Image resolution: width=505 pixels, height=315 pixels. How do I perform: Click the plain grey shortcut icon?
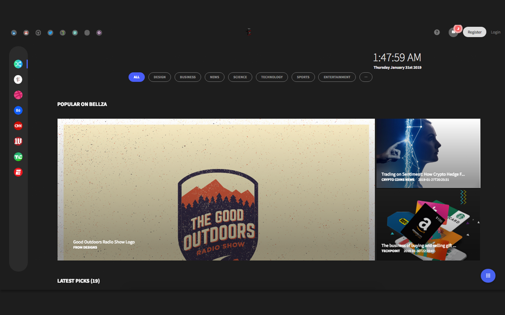(x=87, y=33)
